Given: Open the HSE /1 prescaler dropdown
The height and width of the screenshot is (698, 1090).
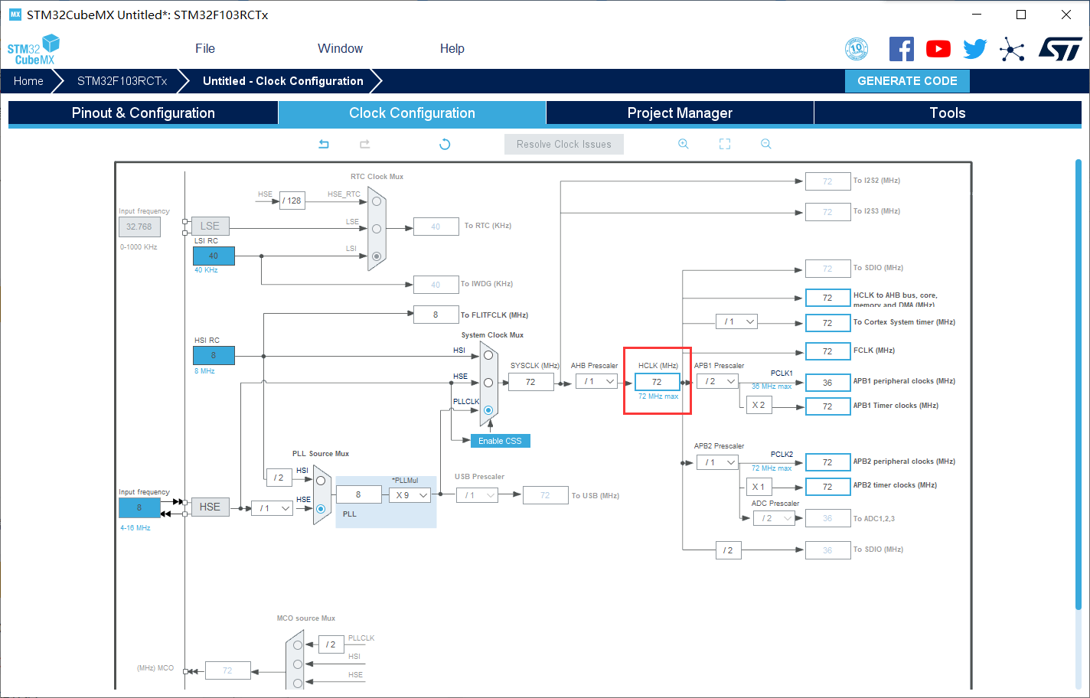Looking at the screenshot, I should click(272, 508).
